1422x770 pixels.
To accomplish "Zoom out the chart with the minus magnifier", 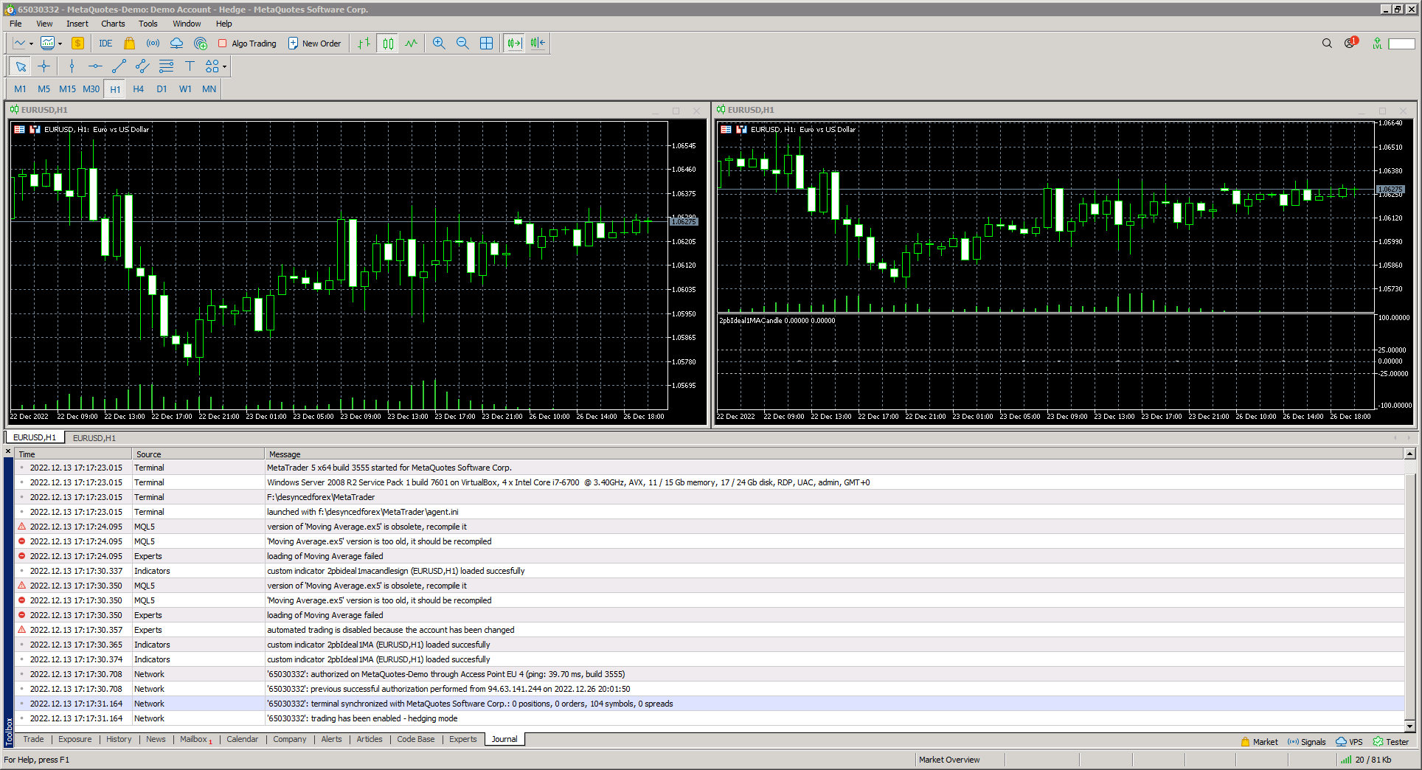I will (x=462, y=44).
